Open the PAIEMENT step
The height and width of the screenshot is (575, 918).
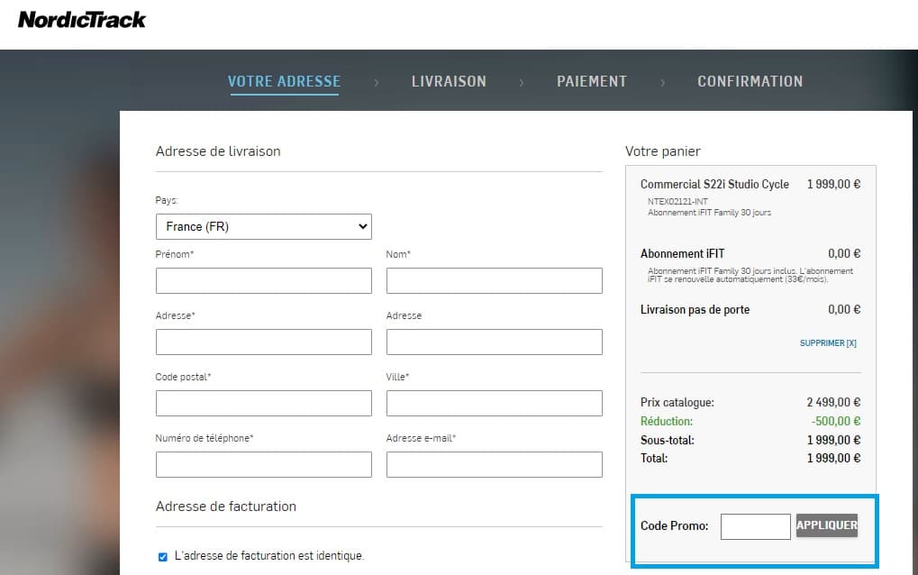point(592,81)
